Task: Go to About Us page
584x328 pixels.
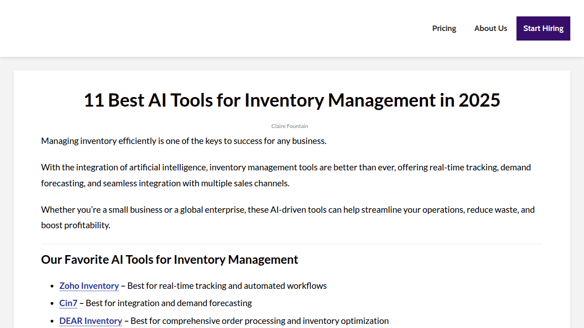Action: pyautogui.click(x=490, y=28)
